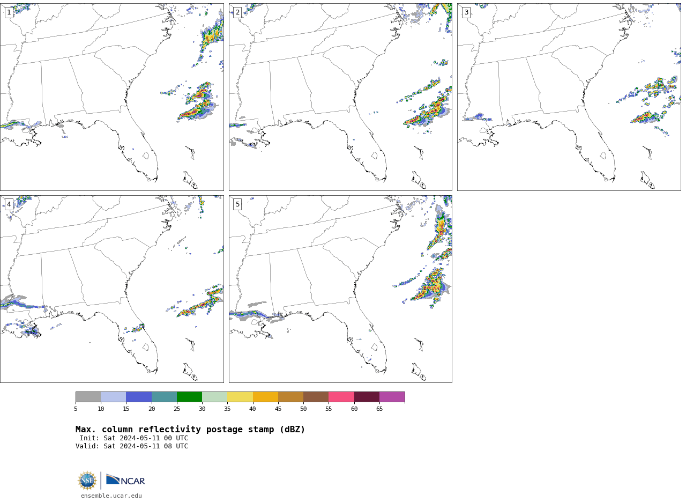Click the 'Init: Sat 2024-05-11 00 UTC' text
The width and height of the screenshot is (686, 502).
coord(134,438)
